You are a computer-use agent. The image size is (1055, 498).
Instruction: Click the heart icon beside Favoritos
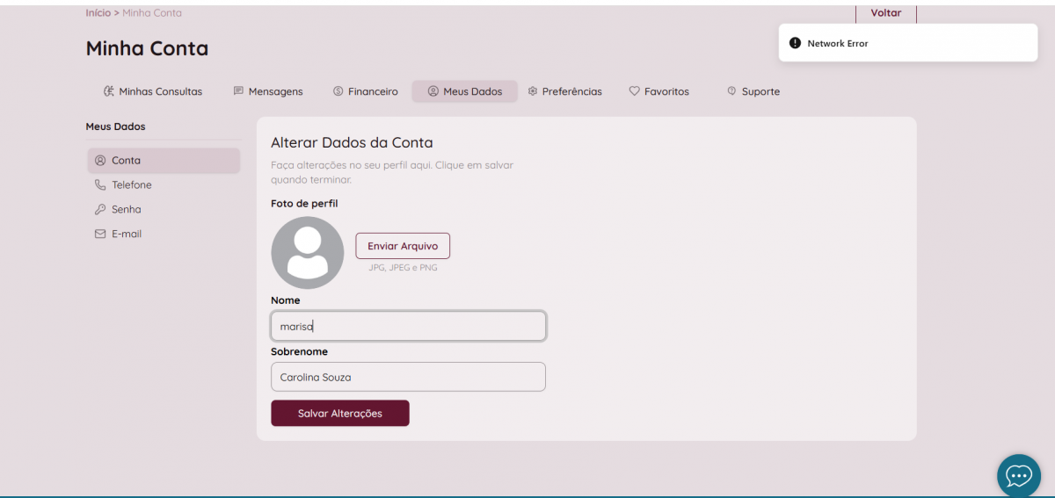634,91
